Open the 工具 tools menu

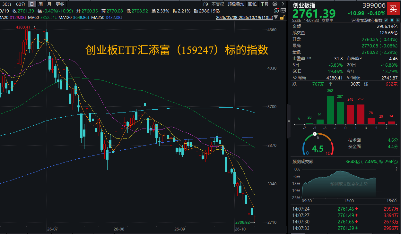pyautogui.click(x=265, y=4)
